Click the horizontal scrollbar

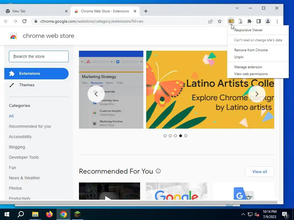138,203
